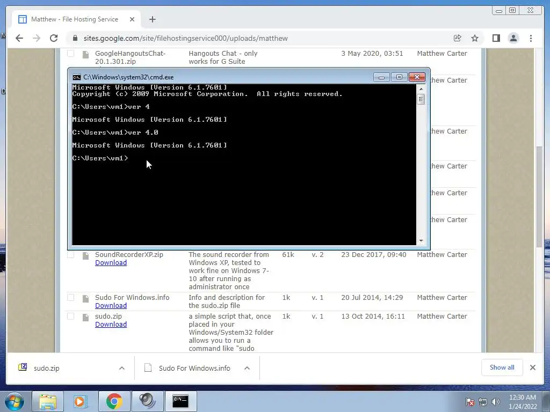550x412 pixels.
Task: Click Matthew Carter in the sudo.zip row
Action: coord(442,316)
